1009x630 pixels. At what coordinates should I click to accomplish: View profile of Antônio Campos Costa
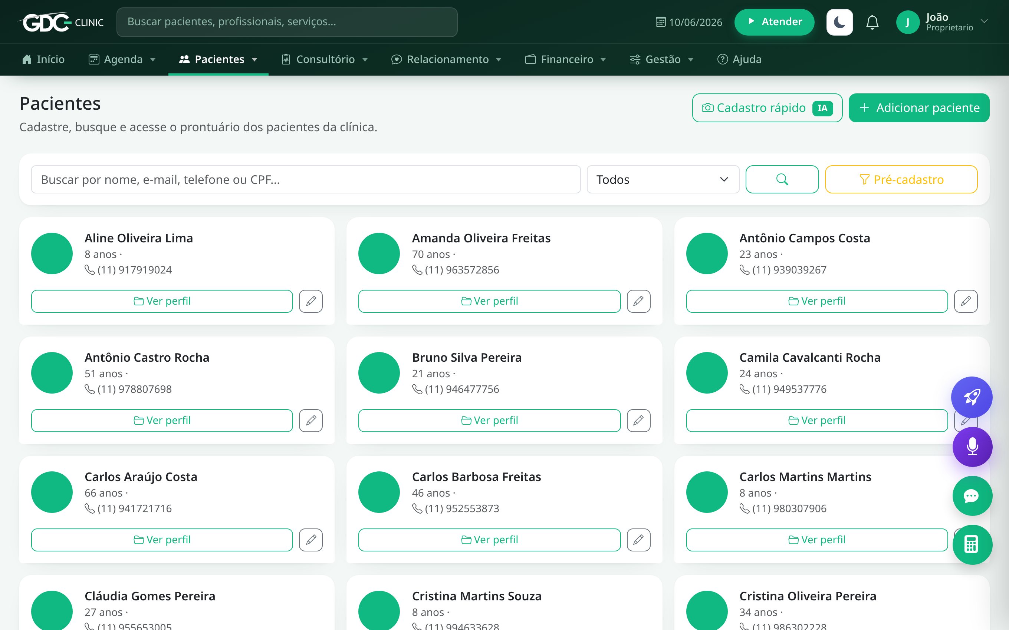pyautogui.click(x=817, y=301)
